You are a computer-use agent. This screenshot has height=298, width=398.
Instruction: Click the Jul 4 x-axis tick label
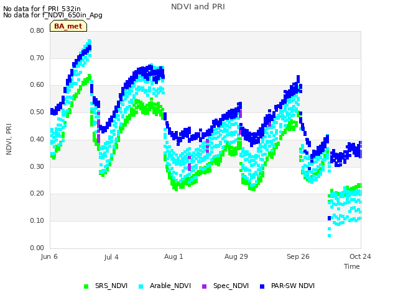[x=111, y=257]
